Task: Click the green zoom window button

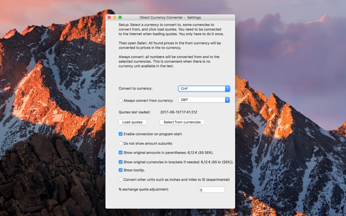Action: pyautogui.click(x=120, y=17)
